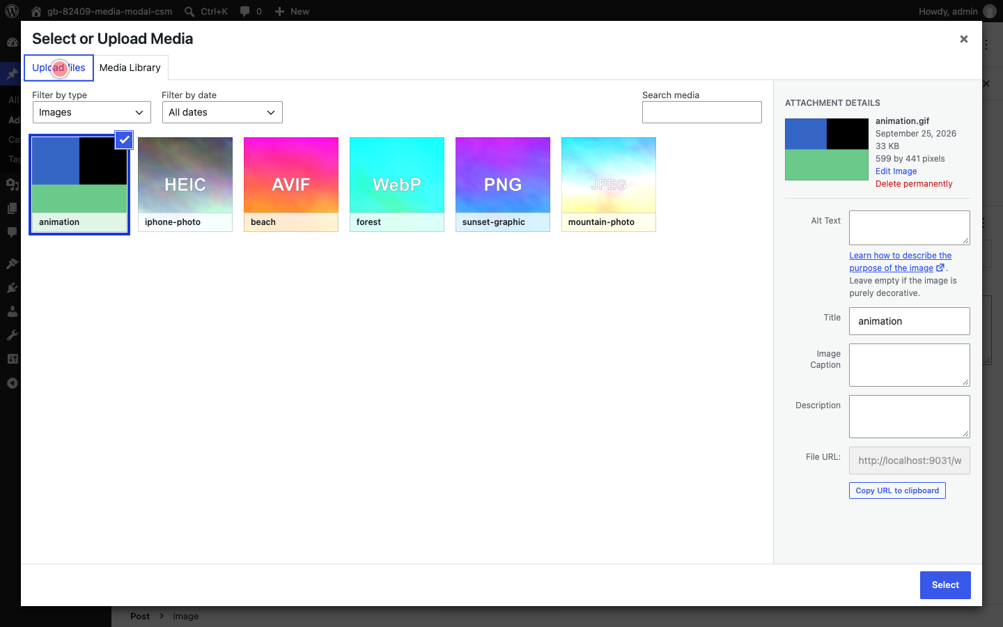Open the Appearance paintbrush sidebar icon
The image size is (1003, 627).
[12, 263]
